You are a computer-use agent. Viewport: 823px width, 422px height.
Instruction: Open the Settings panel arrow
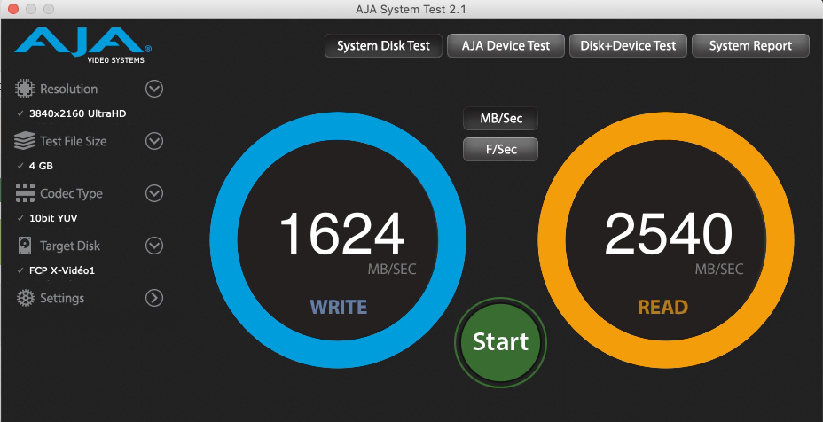pyautogui.click(x=154, y=298)
